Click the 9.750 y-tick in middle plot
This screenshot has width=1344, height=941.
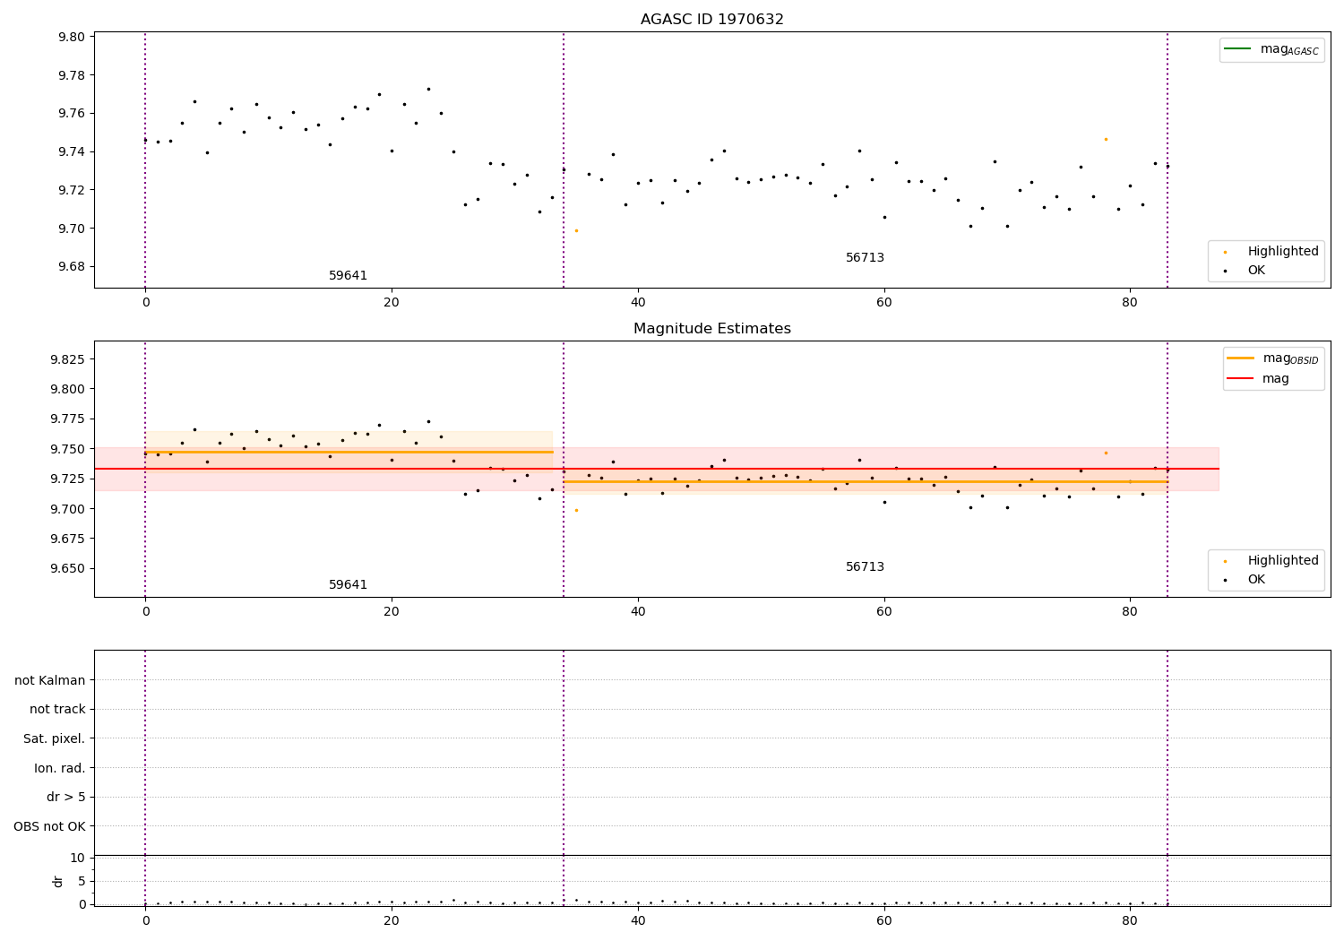coord(68,449)
